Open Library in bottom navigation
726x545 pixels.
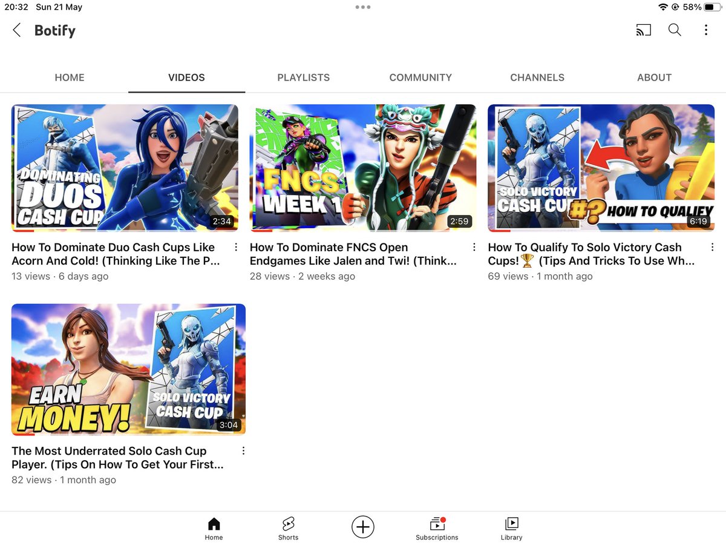(511, 529)
